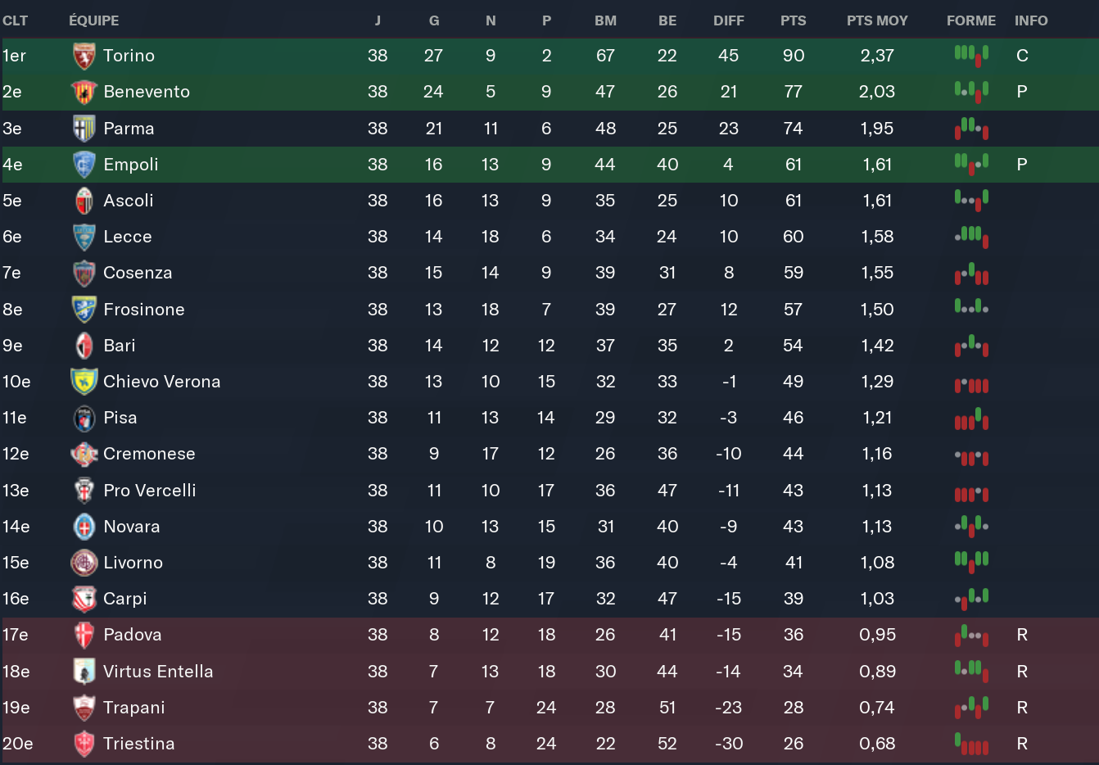
Task: Sort by PTS MOY column header
Action: click(x=877, y=20)
